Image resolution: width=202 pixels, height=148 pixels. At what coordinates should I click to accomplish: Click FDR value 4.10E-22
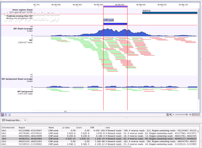99,144
